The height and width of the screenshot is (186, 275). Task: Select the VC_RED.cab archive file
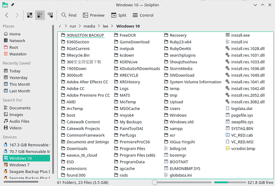pyautogui.click(x=239, y=135)
